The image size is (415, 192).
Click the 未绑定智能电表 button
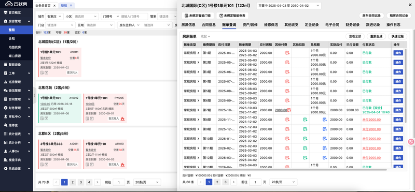(x=232, y=16)
